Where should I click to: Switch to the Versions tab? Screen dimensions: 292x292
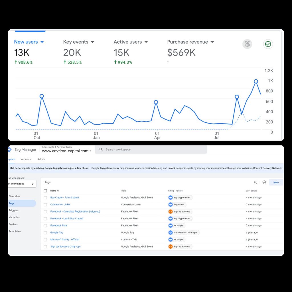(x=26, y=159)
